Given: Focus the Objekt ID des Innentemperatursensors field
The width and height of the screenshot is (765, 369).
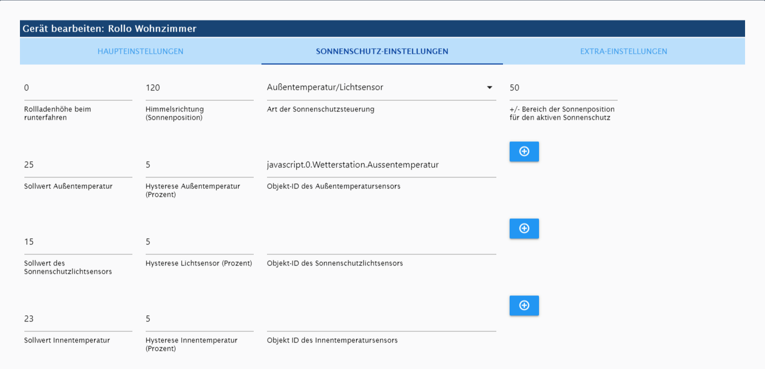Looking at the screenshot, I should tap(381, 319).
